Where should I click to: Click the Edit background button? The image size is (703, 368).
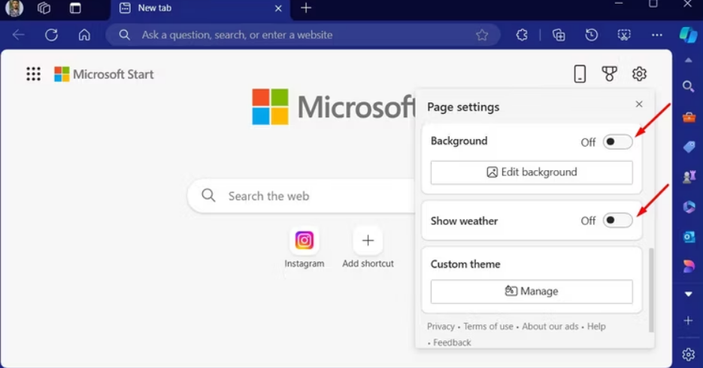pos(532,172)
